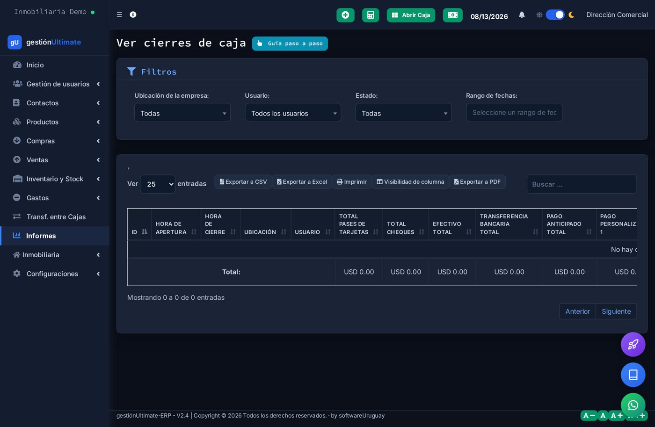Export table to PDF
Image resolution: width=655 pixels, height=427 pixels.
tap(477, 181)
